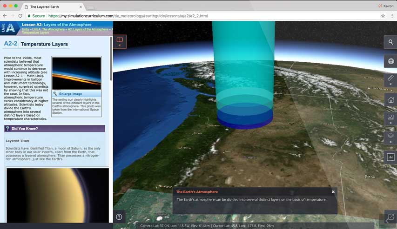Click the Keiron profile button
397x229 pixels.
(x=386, y=6)
